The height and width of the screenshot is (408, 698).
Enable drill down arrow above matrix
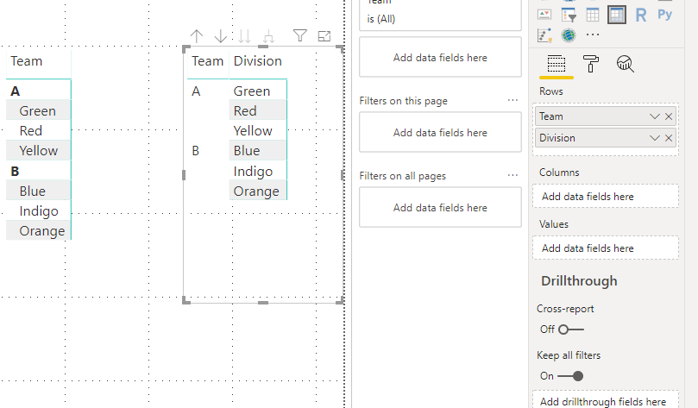220,36
